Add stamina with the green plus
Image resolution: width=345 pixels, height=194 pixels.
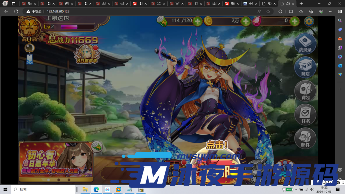197,22
